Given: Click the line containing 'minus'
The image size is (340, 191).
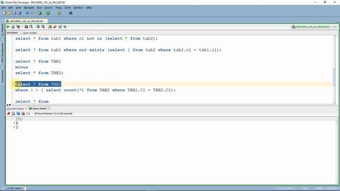Looking at the screenshot, I should pos(21,67).
